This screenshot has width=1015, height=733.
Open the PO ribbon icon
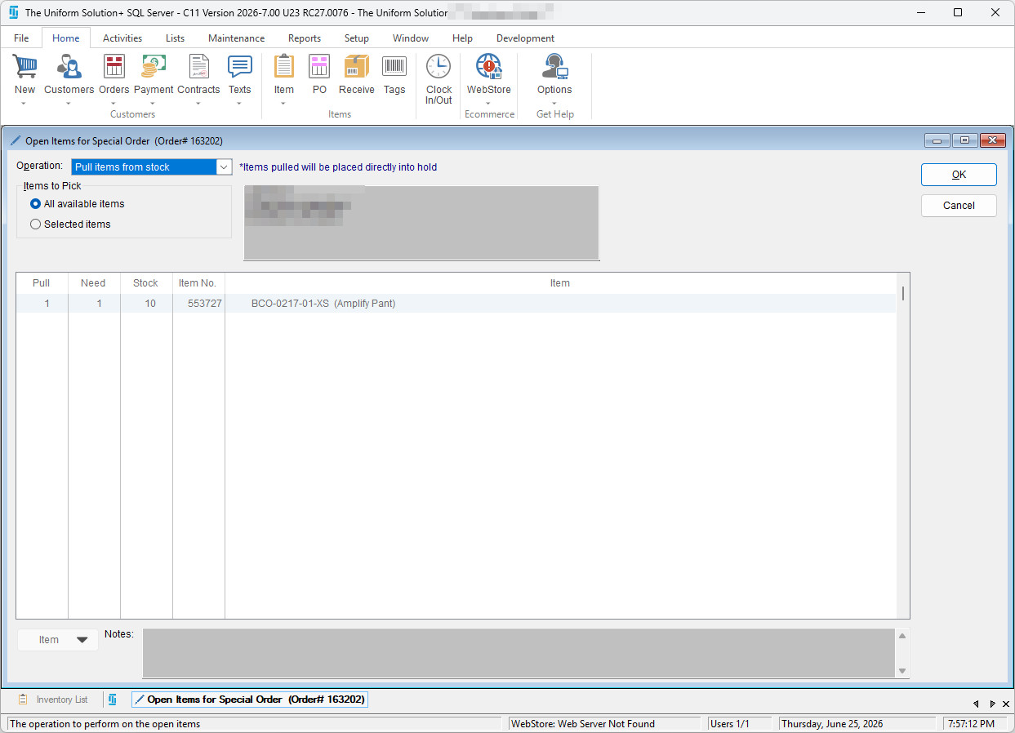point(319,67)
